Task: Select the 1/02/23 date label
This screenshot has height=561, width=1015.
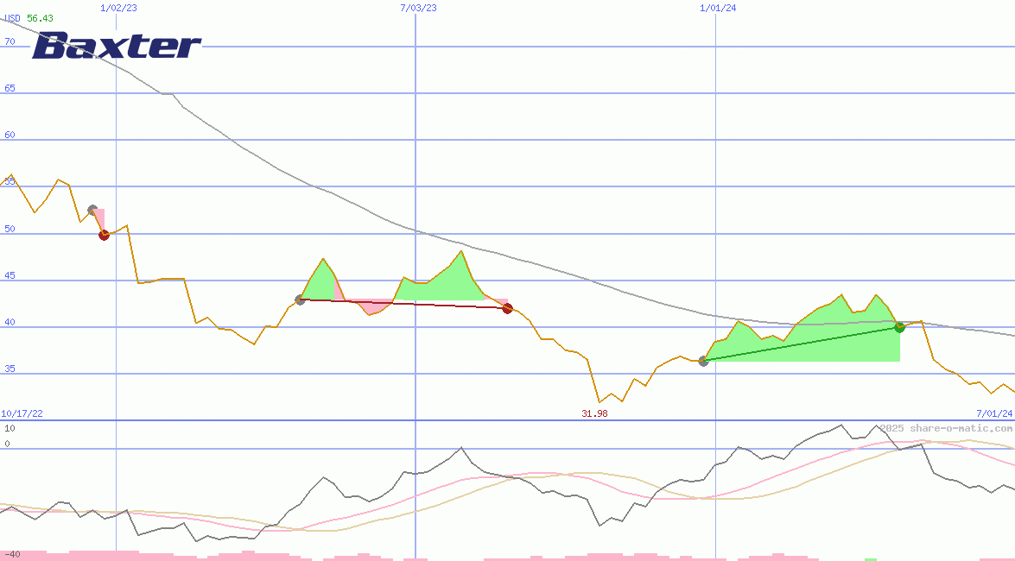Action: click(117, 8)
